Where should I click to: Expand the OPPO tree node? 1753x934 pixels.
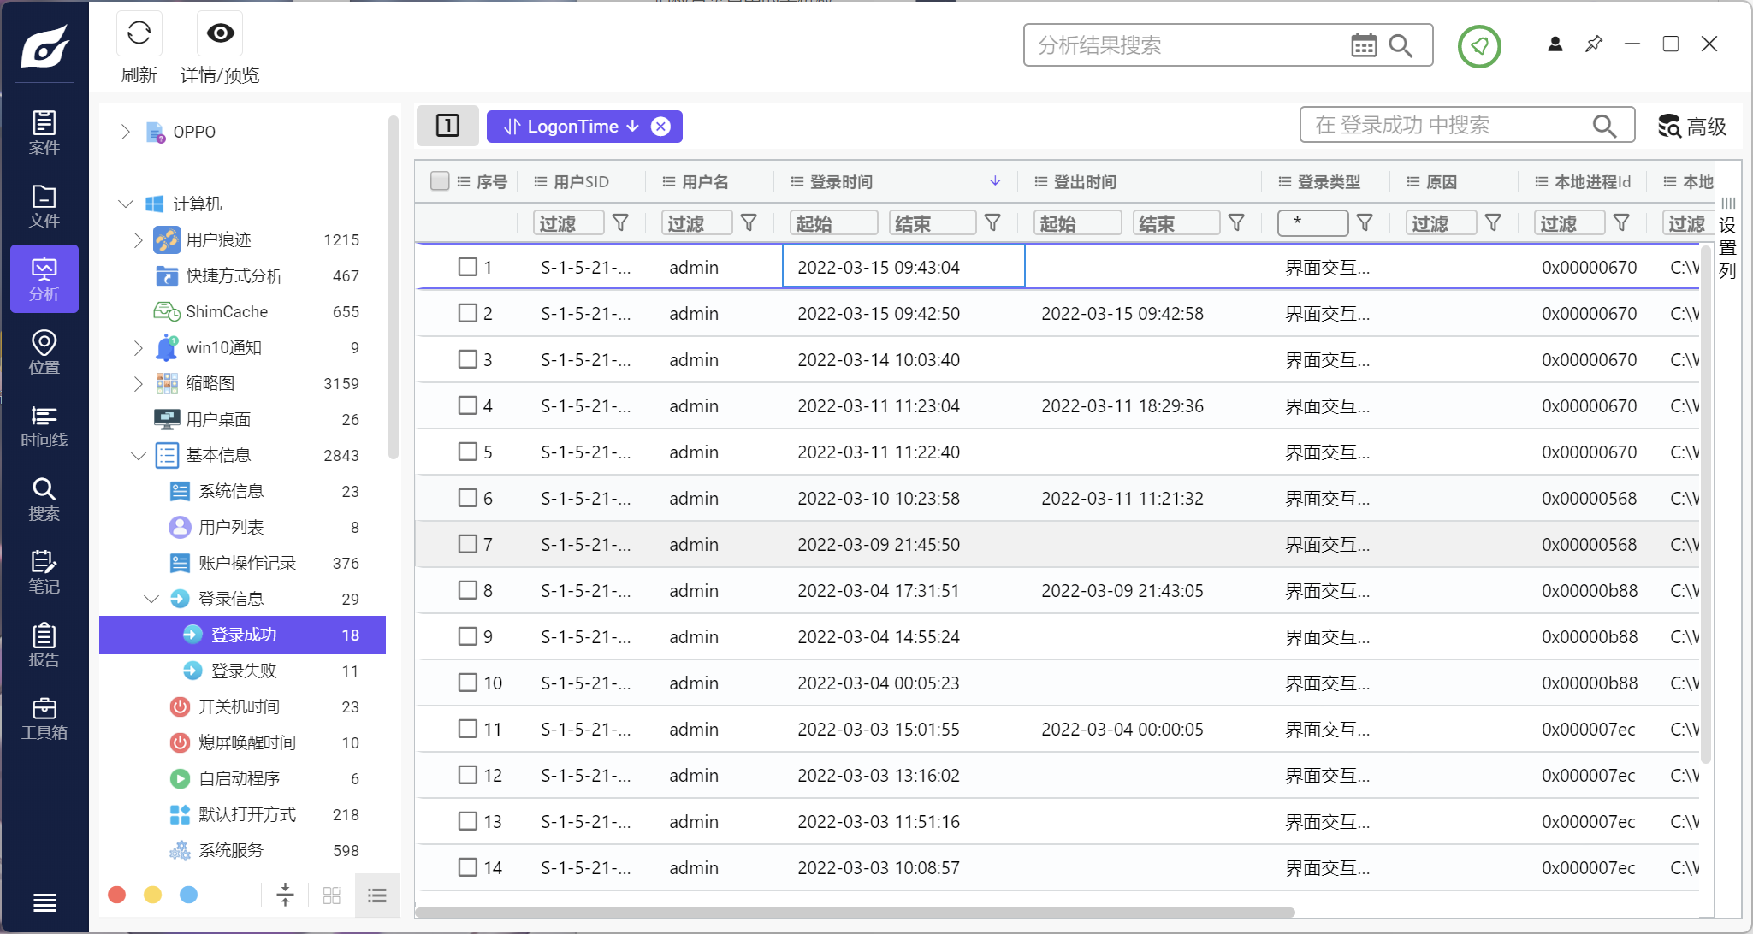pyautogui.click(x=125, y=132)
